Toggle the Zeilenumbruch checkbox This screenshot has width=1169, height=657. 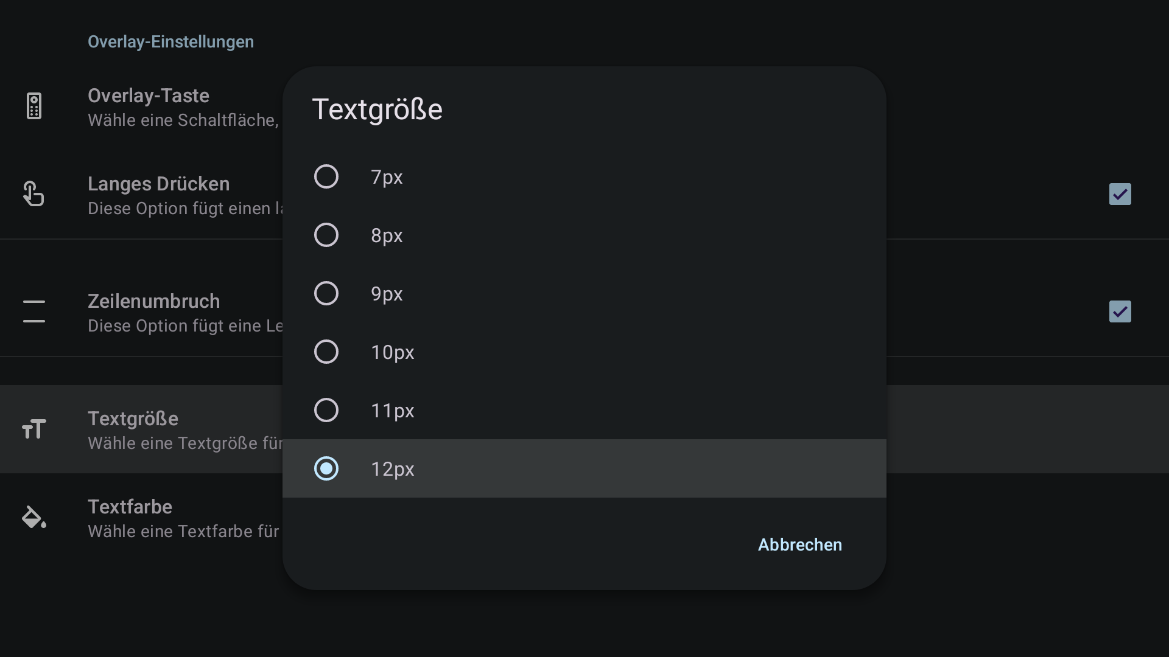tap(1120, 311)
